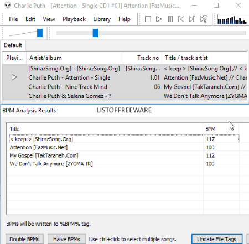The image size is (249, 244).
Task: Click the play indicator on Attention row
Action: [x=14, y=77]
